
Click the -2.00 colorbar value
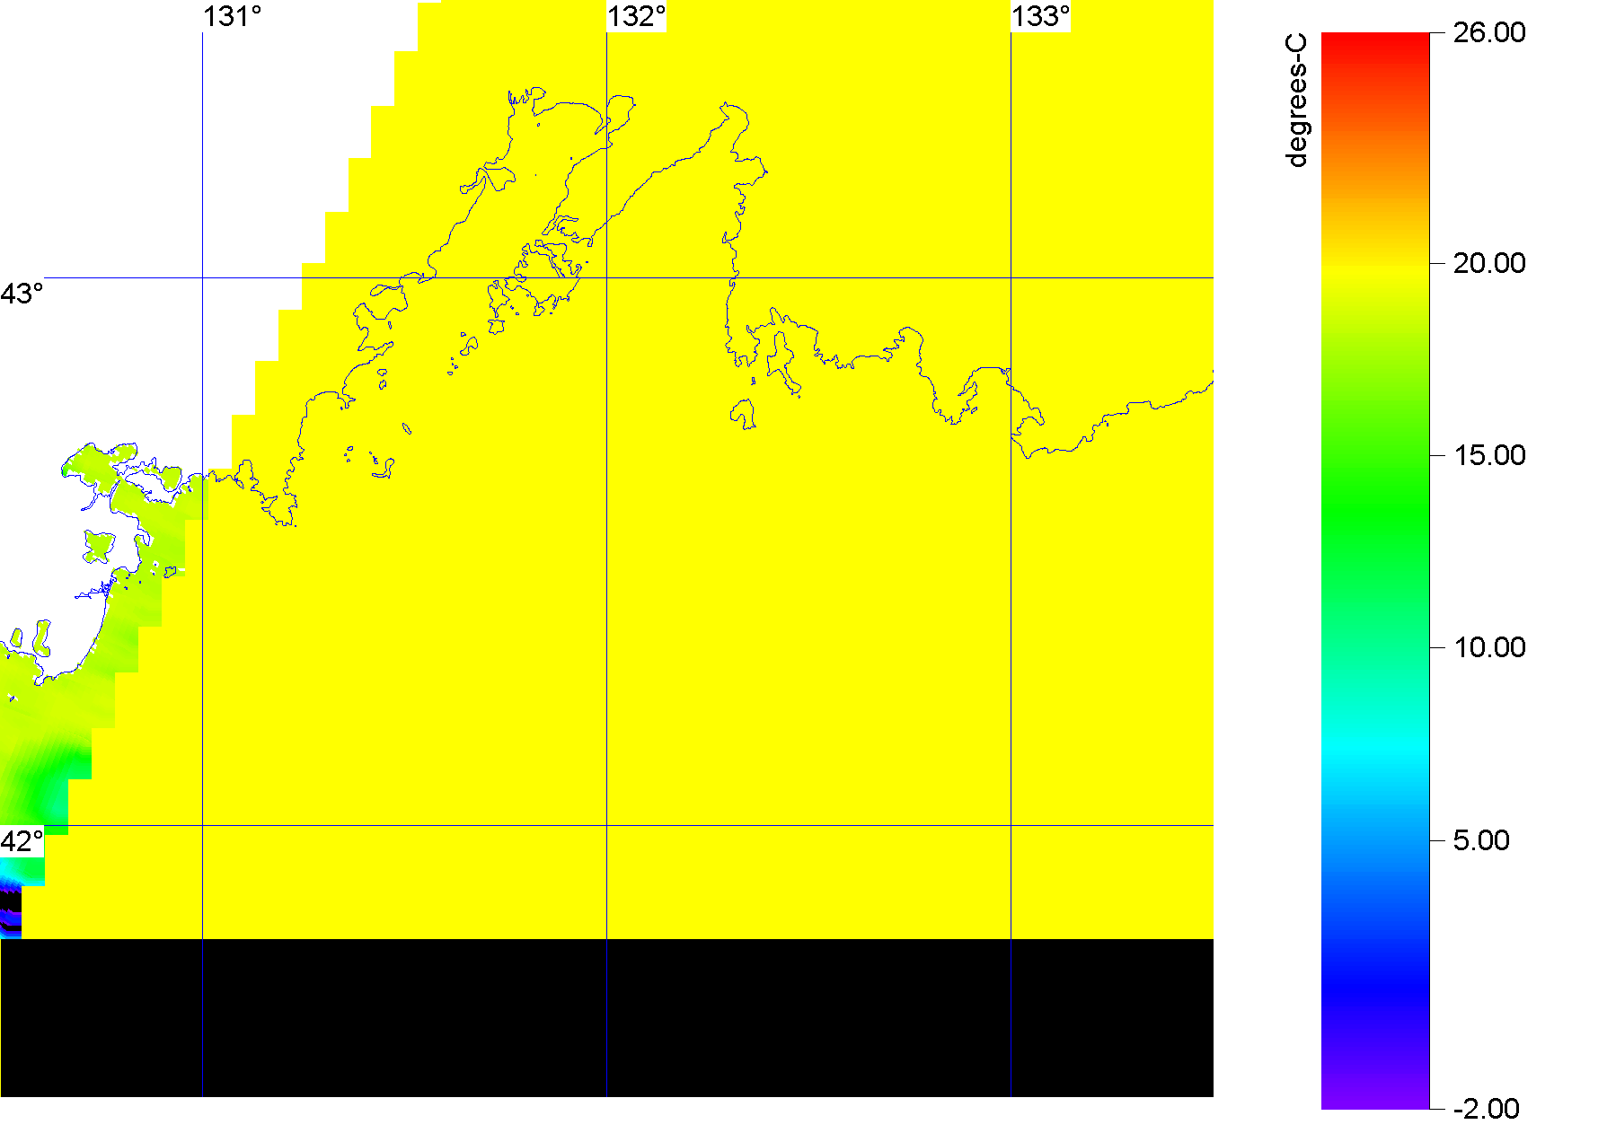pos(1486,1109)
